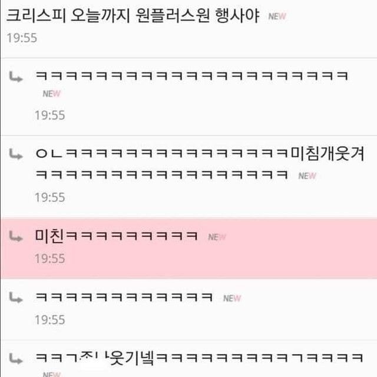Click reply arrow icon of the first ㅋㅋㅋ reply
The width and height of the screenshot is (377, 377).
click(x=16, y=77)
